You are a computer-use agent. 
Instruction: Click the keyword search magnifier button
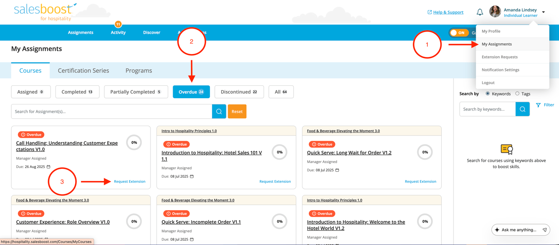pyautogui.click(x=522, y=109)
